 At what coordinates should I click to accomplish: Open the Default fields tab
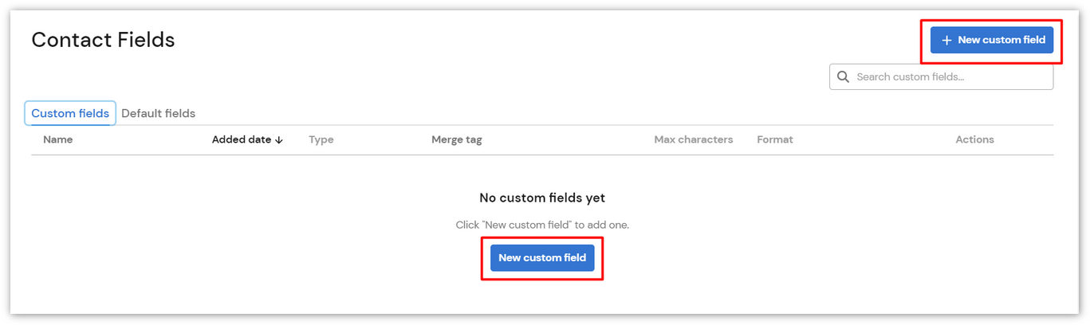pyautogui.click(x=158, y=113)
